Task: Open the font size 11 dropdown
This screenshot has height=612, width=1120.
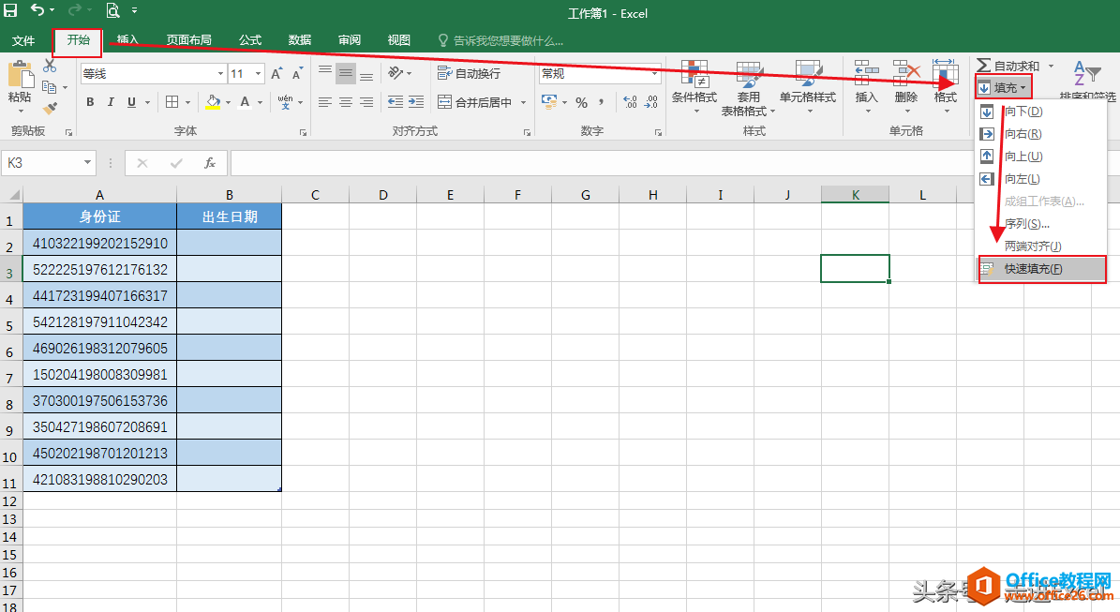Action: tap(258, 73)
